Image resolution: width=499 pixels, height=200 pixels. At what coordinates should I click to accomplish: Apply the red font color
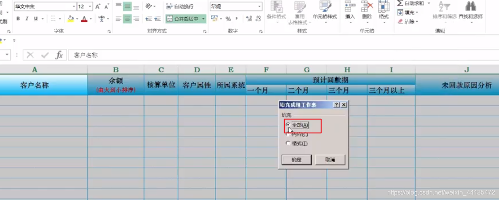84,19
